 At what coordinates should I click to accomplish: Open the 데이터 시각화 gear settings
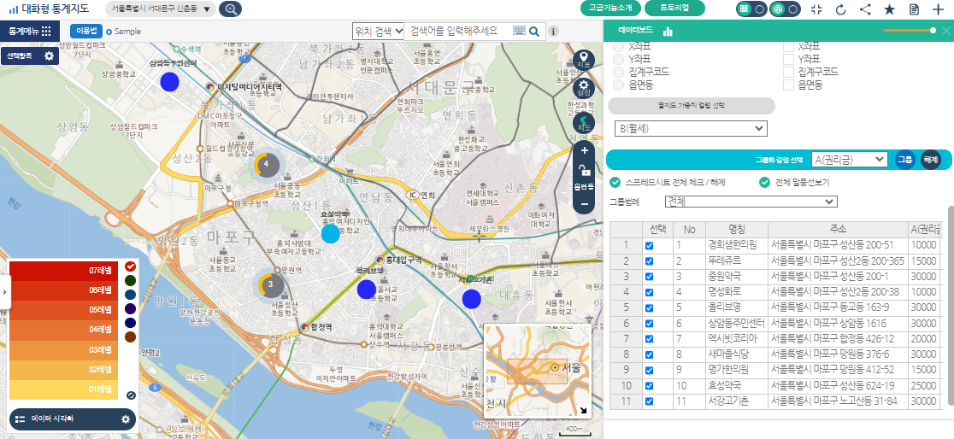[x=126, y=419]
